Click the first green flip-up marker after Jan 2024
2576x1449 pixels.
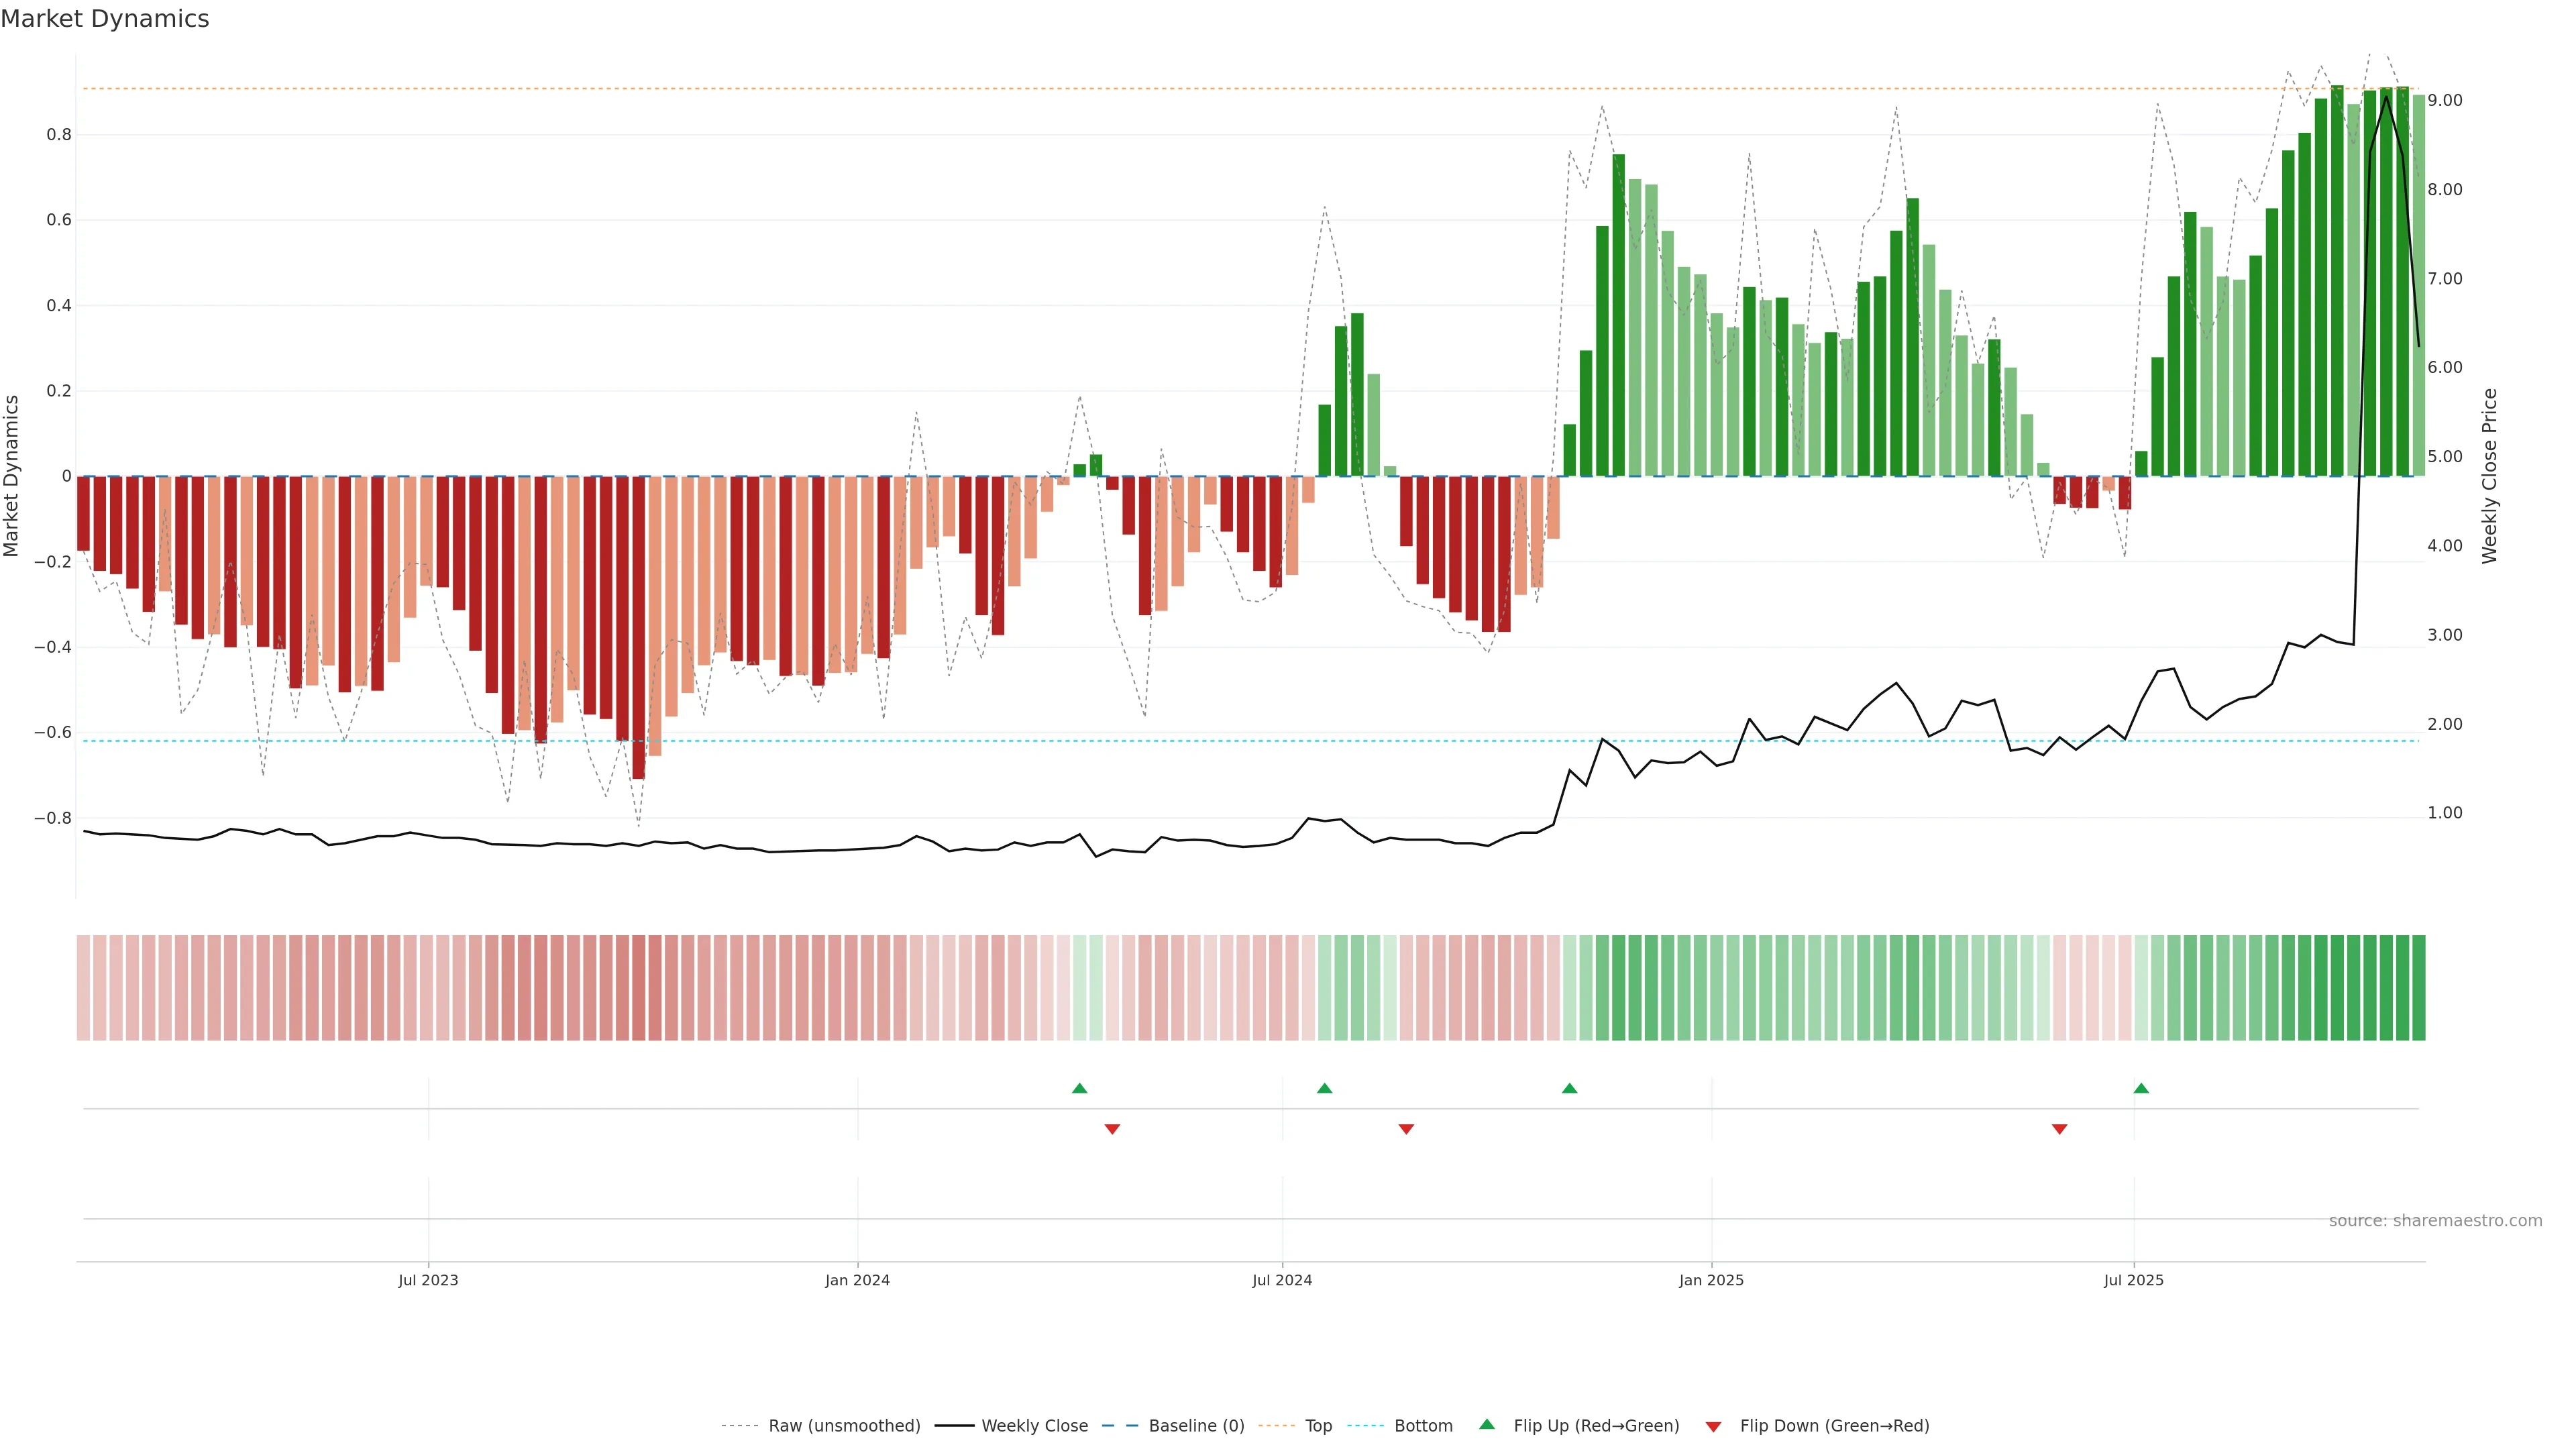pos(1079,1088)
